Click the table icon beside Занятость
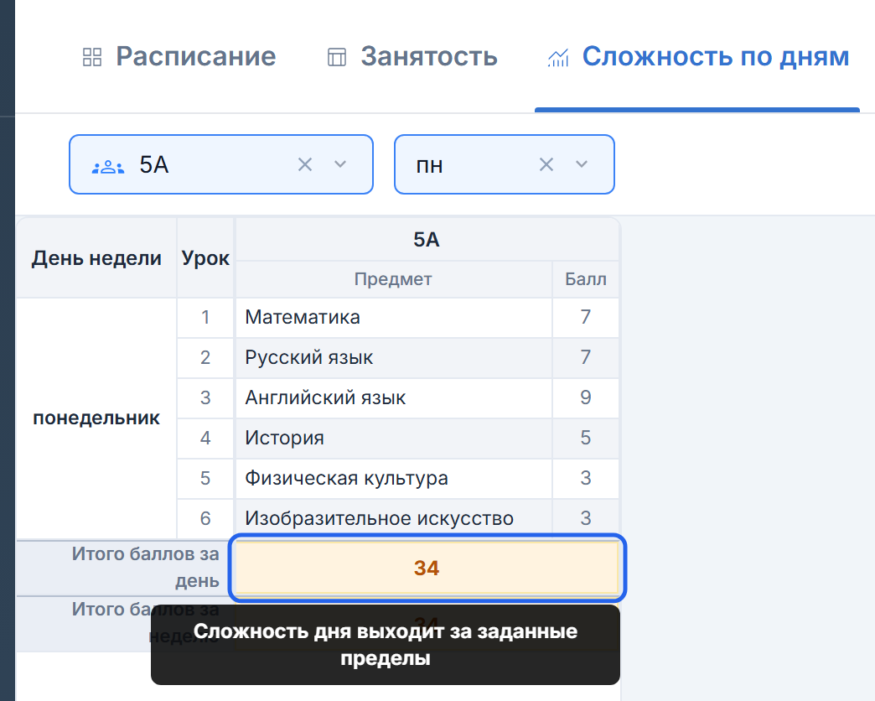This screenshot has width=875, height=701. (336, 57)
